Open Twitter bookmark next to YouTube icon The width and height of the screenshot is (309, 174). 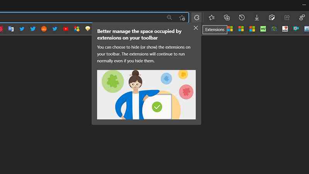click(55, 29)
